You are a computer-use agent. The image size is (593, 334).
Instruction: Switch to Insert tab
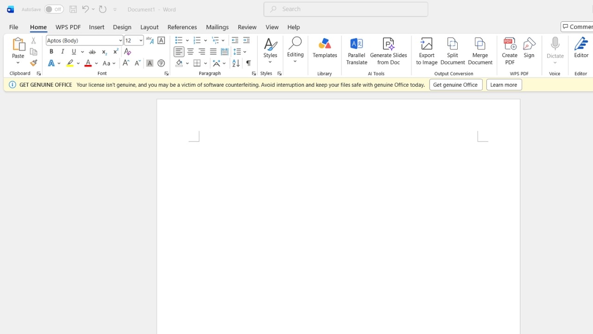click(x=97, y=27)
